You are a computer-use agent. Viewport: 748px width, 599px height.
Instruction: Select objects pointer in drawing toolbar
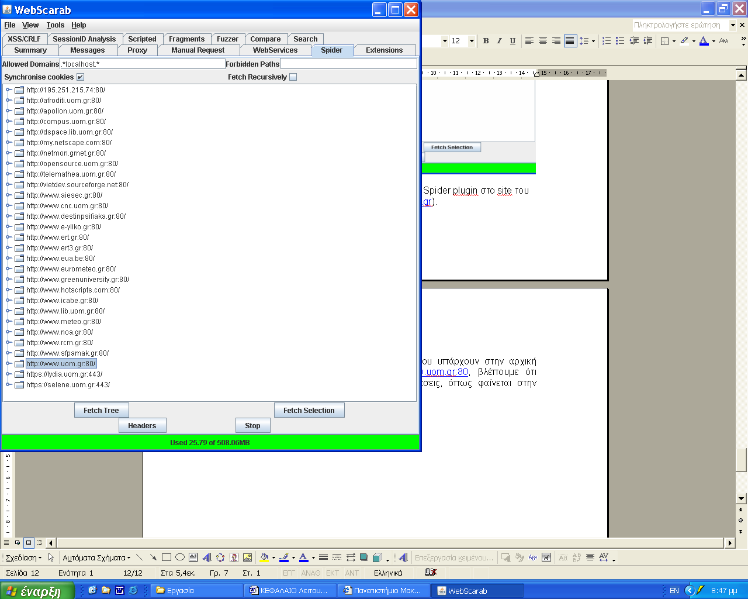click(51, 557)
